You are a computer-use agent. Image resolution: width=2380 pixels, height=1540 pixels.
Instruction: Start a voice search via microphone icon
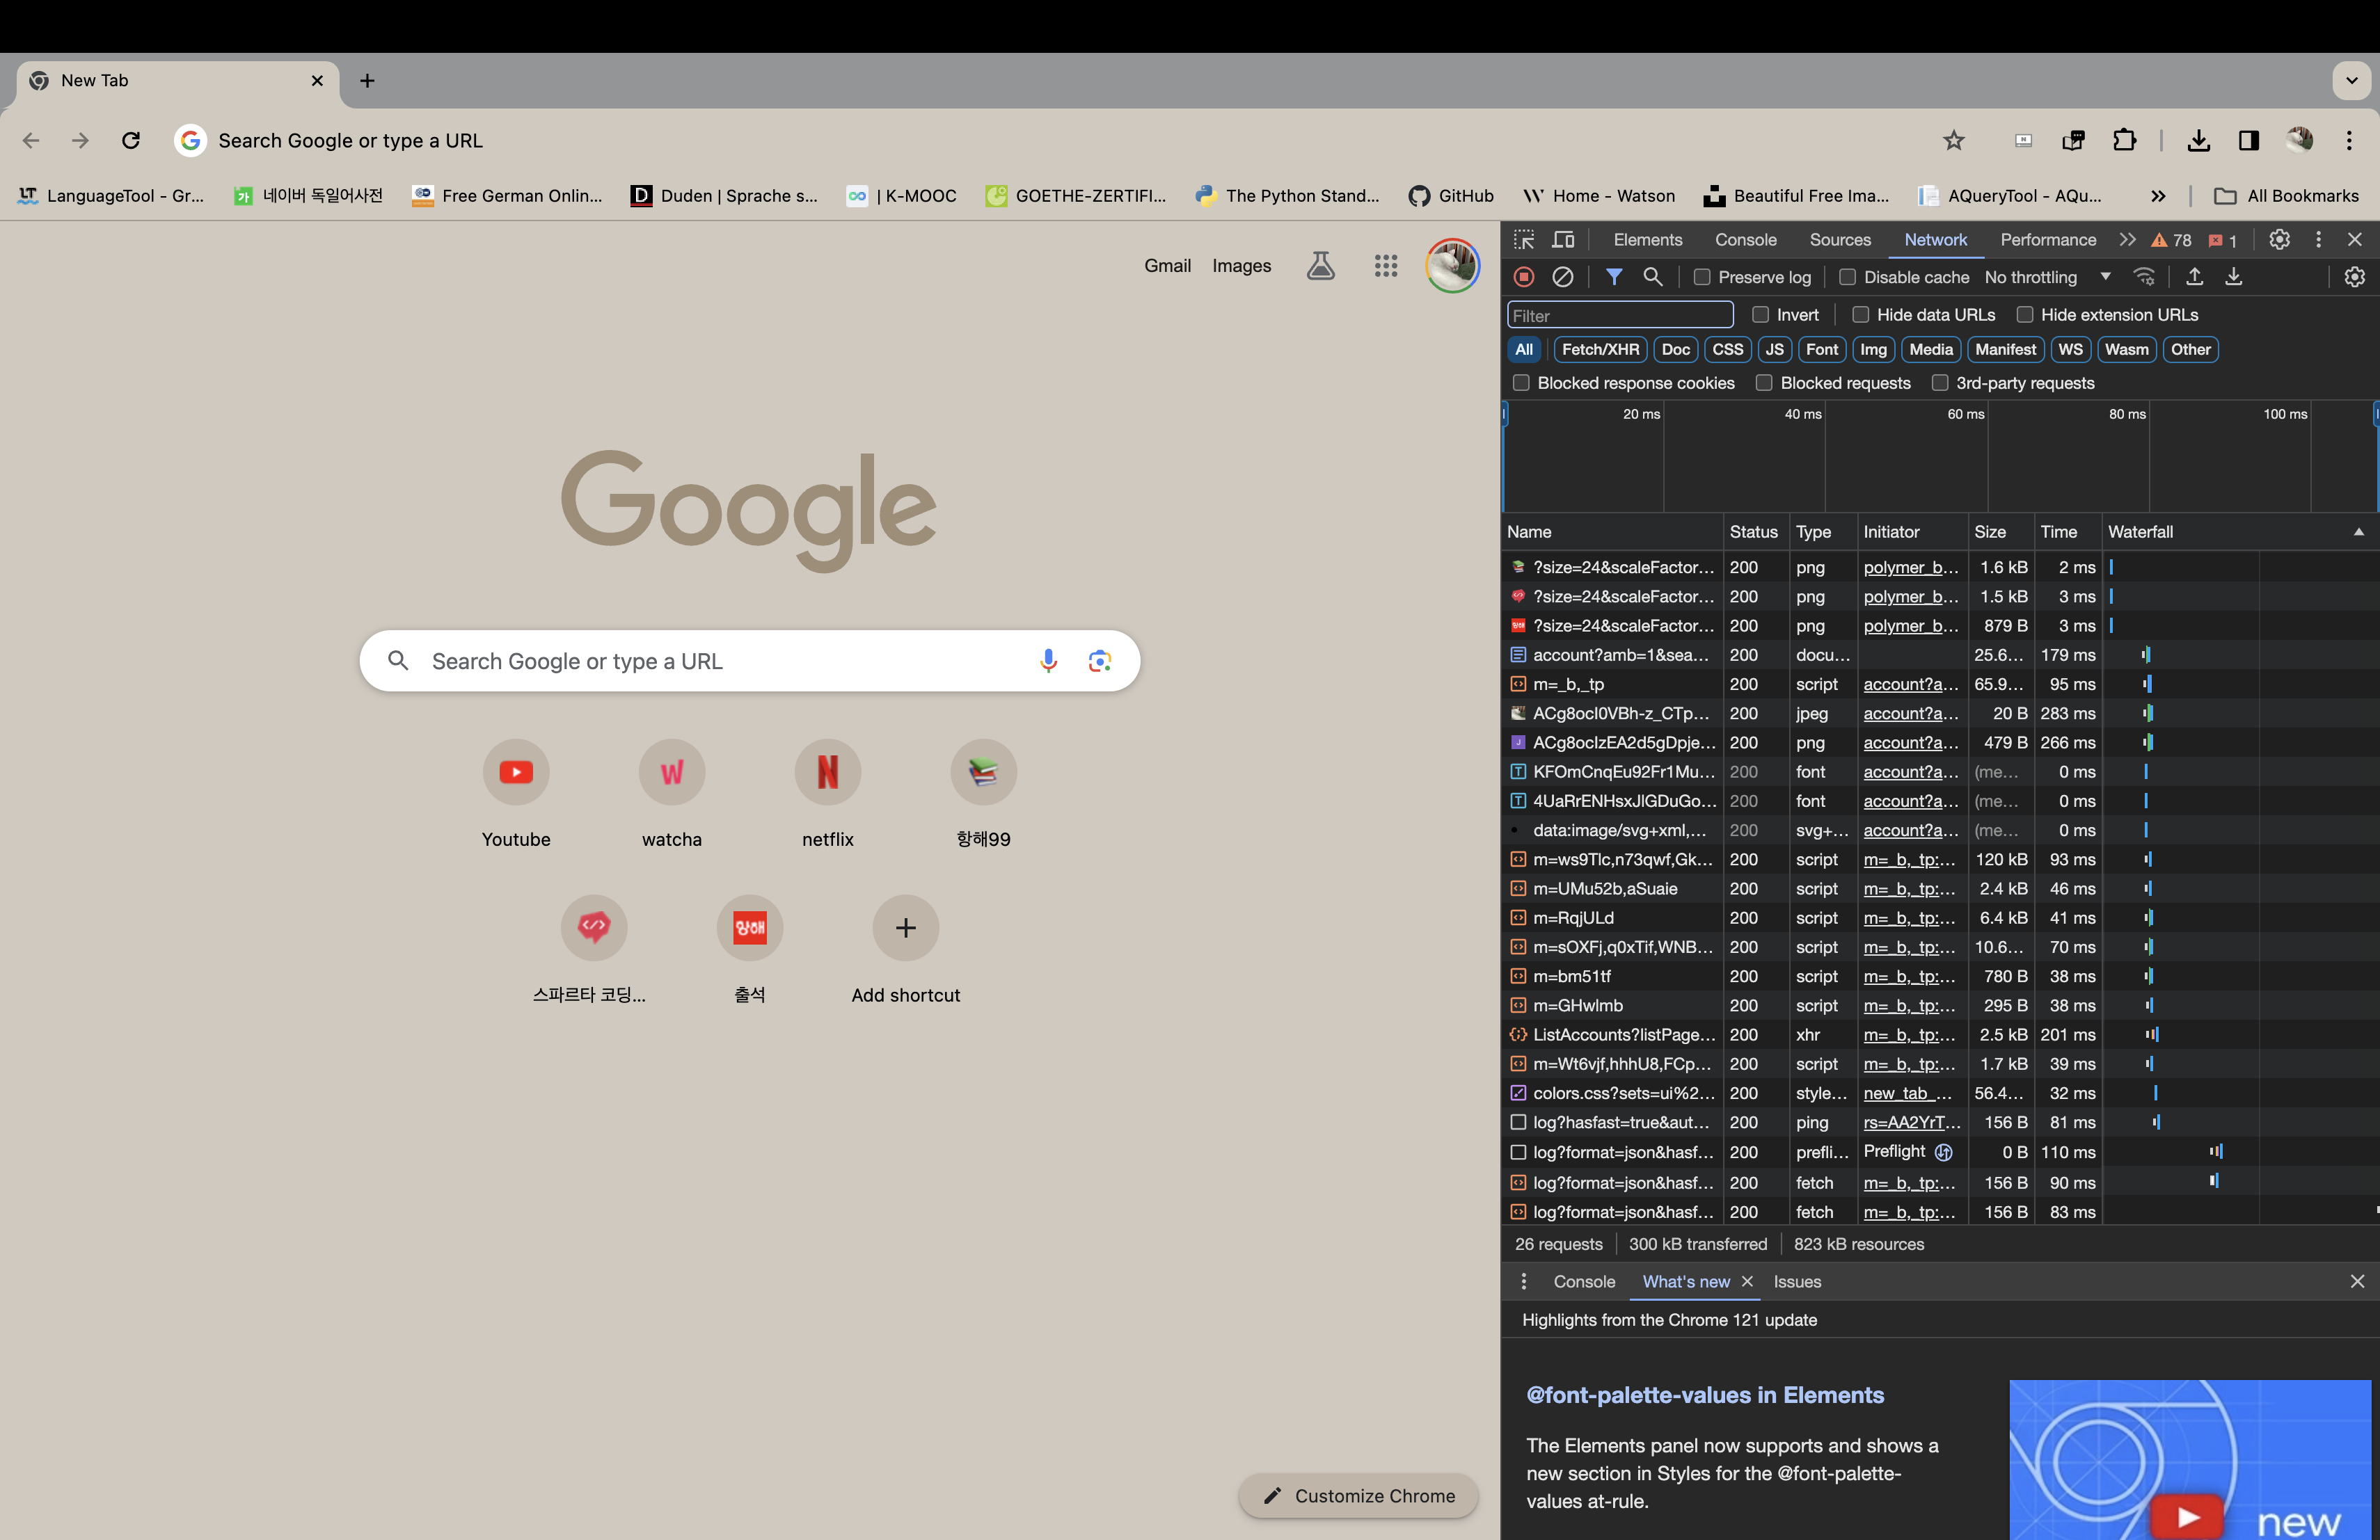point(1047,661)
